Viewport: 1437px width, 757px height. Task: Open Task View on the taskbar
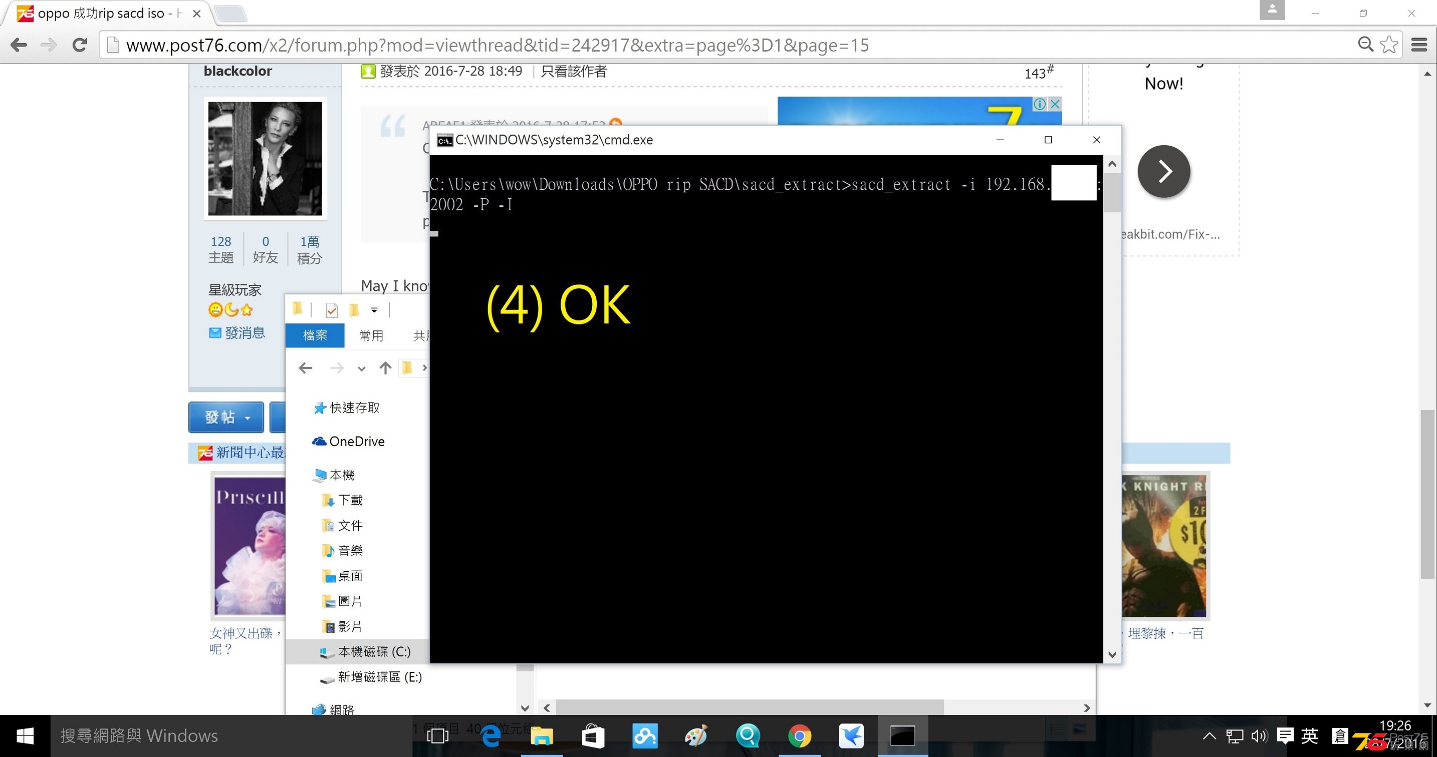tap(437, 736)
